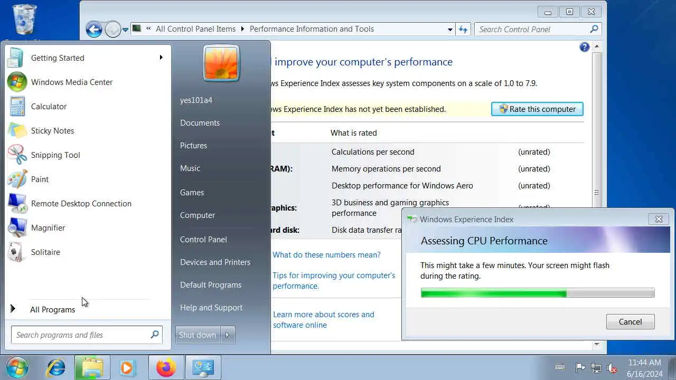676x380 pixels.
Task: Click the Search Control Panel field
Action: [538, 29]
